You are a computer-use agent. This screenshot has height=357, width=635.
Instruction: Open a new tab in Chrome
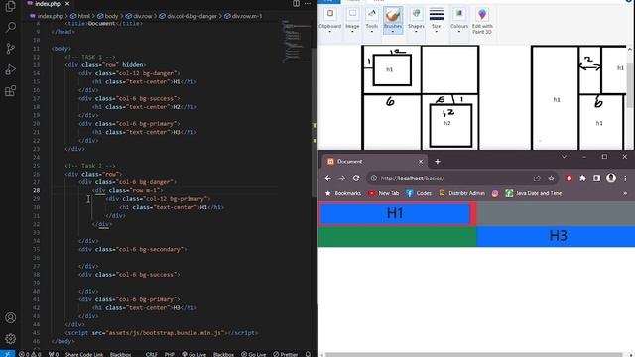click(x=437, y=161)
